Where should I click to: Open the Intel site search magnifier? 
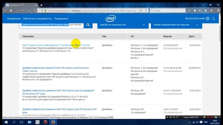pos(213,18)
